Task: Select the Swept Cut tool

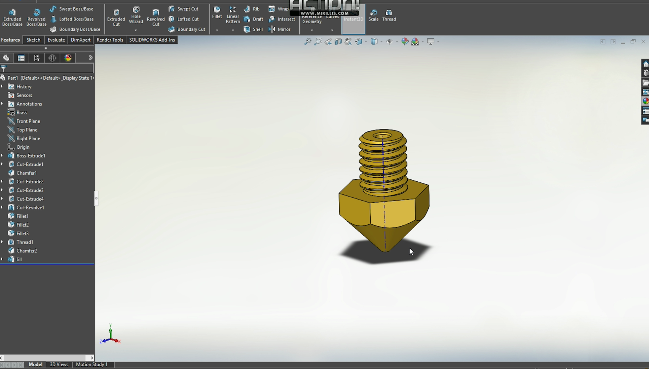Action: pos(183,9)
